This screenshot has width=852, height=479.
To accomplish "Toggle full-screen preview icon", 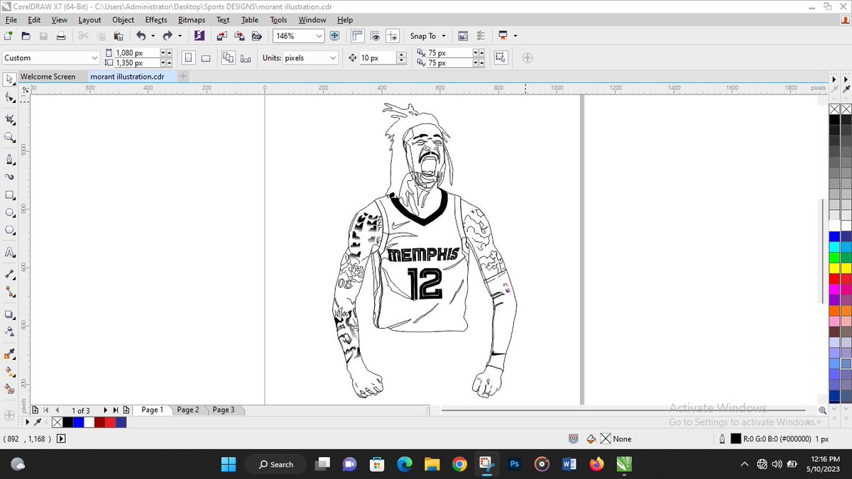I will (334, 35).
